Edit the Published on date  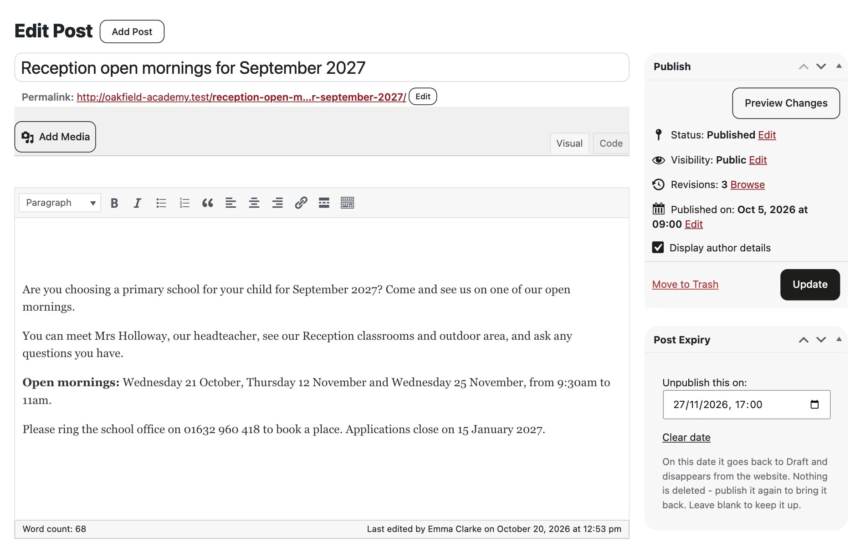(693, 224)
